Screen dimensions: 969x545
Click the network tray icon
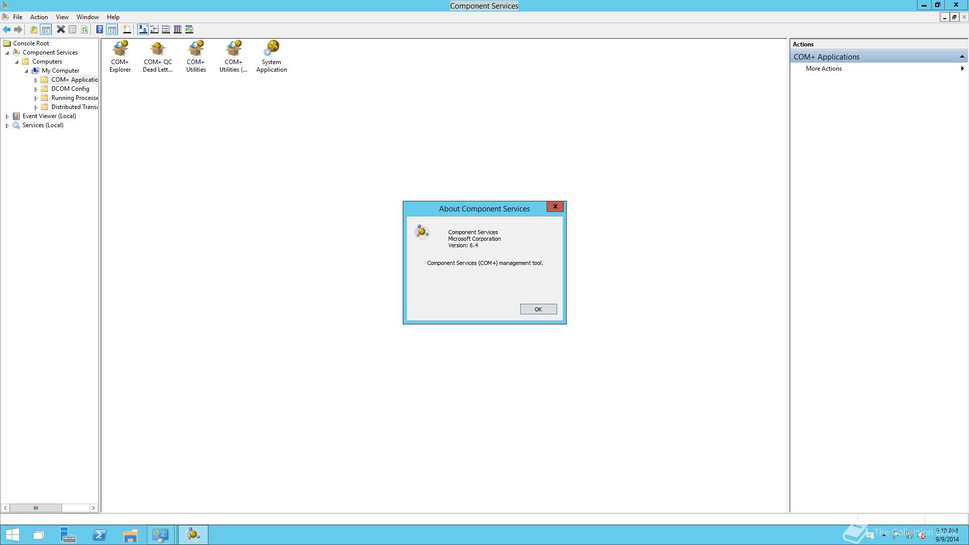click(x=909, y=535)
